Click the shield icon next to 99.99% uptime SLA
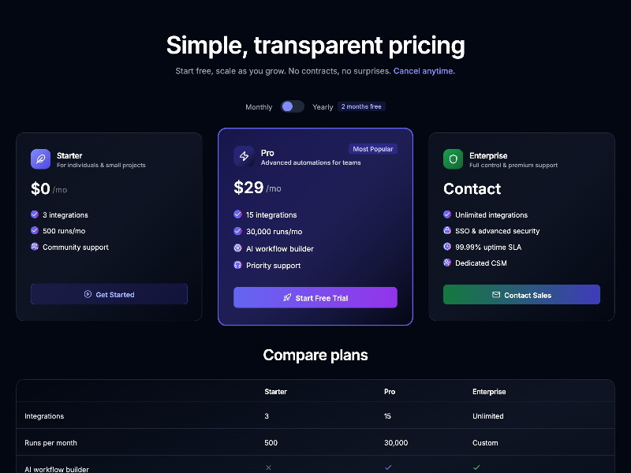Image resolution: width=631 pixels, height=473 pixels. [x=448, y=247]
